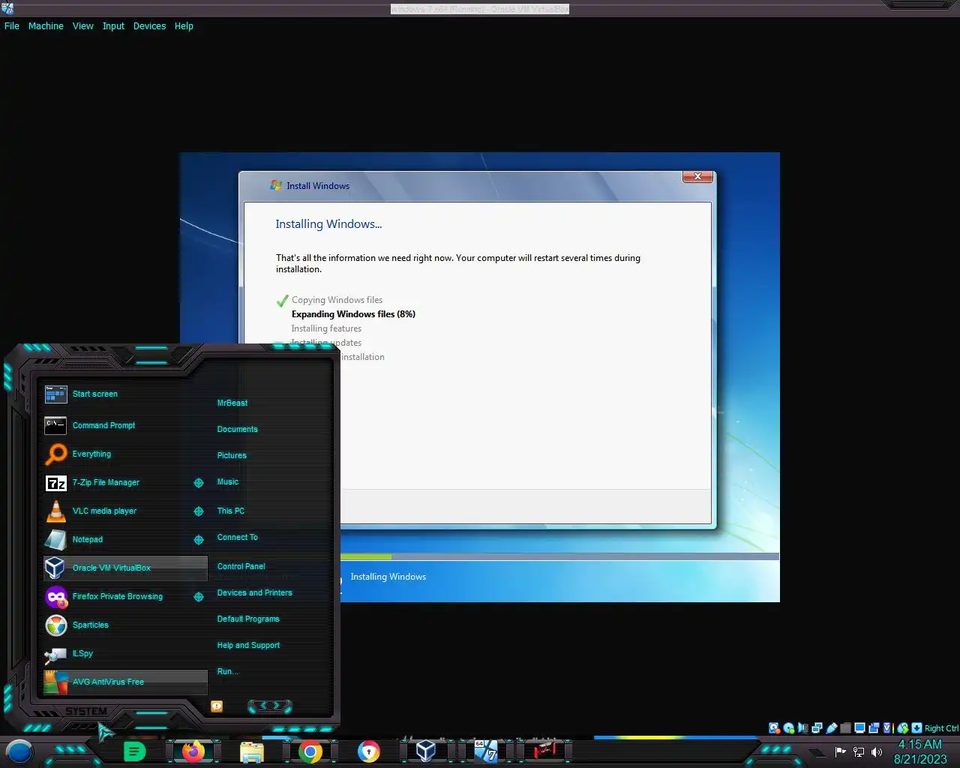960x768 pixels.
Task: Open Action Center flag in tray
Action: 840,752
